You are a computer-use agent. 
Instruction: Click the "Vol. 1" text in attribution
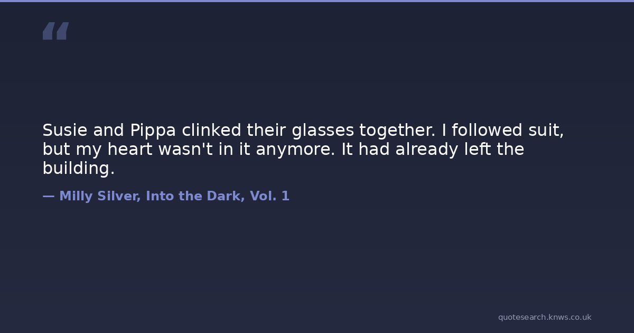(269, 197)
